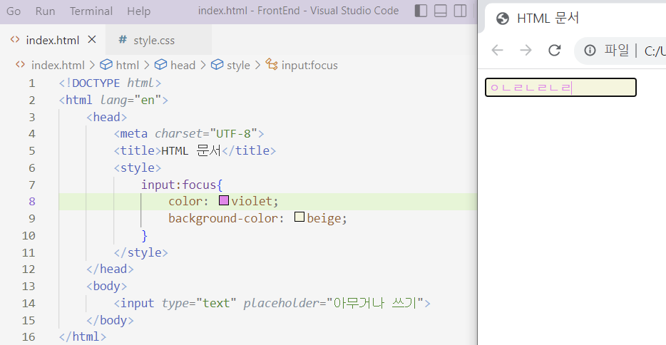Click line number 16 in gutter
666x345 pixels.
point(29,337)
